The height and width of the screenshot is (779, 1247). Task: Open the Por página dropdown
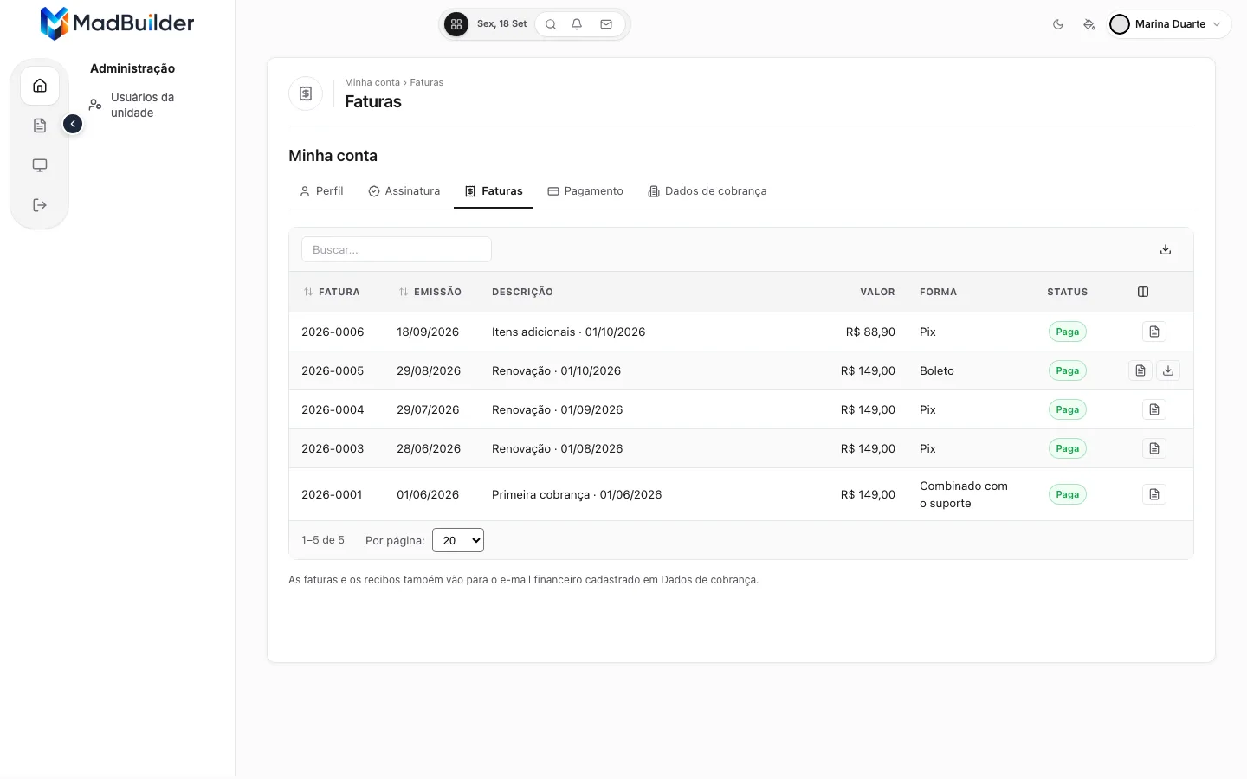(x=458, y=540)
